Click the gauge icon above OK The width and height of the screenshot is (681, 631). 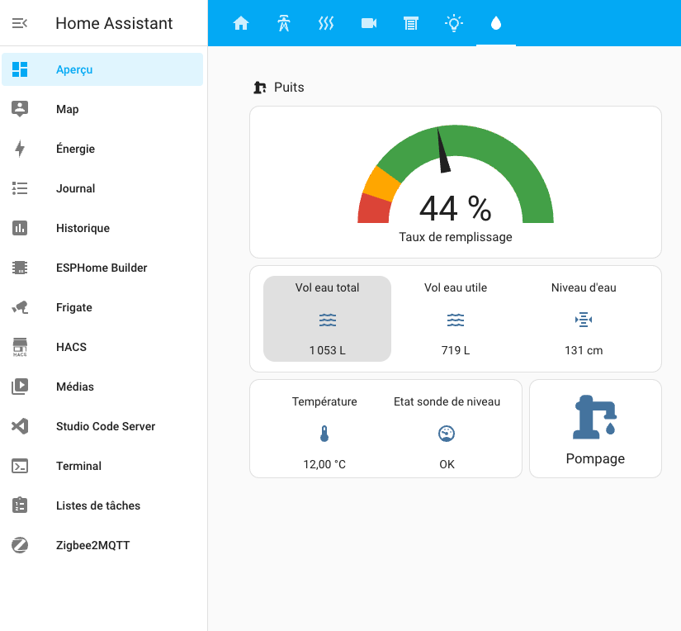click(447, 434)
